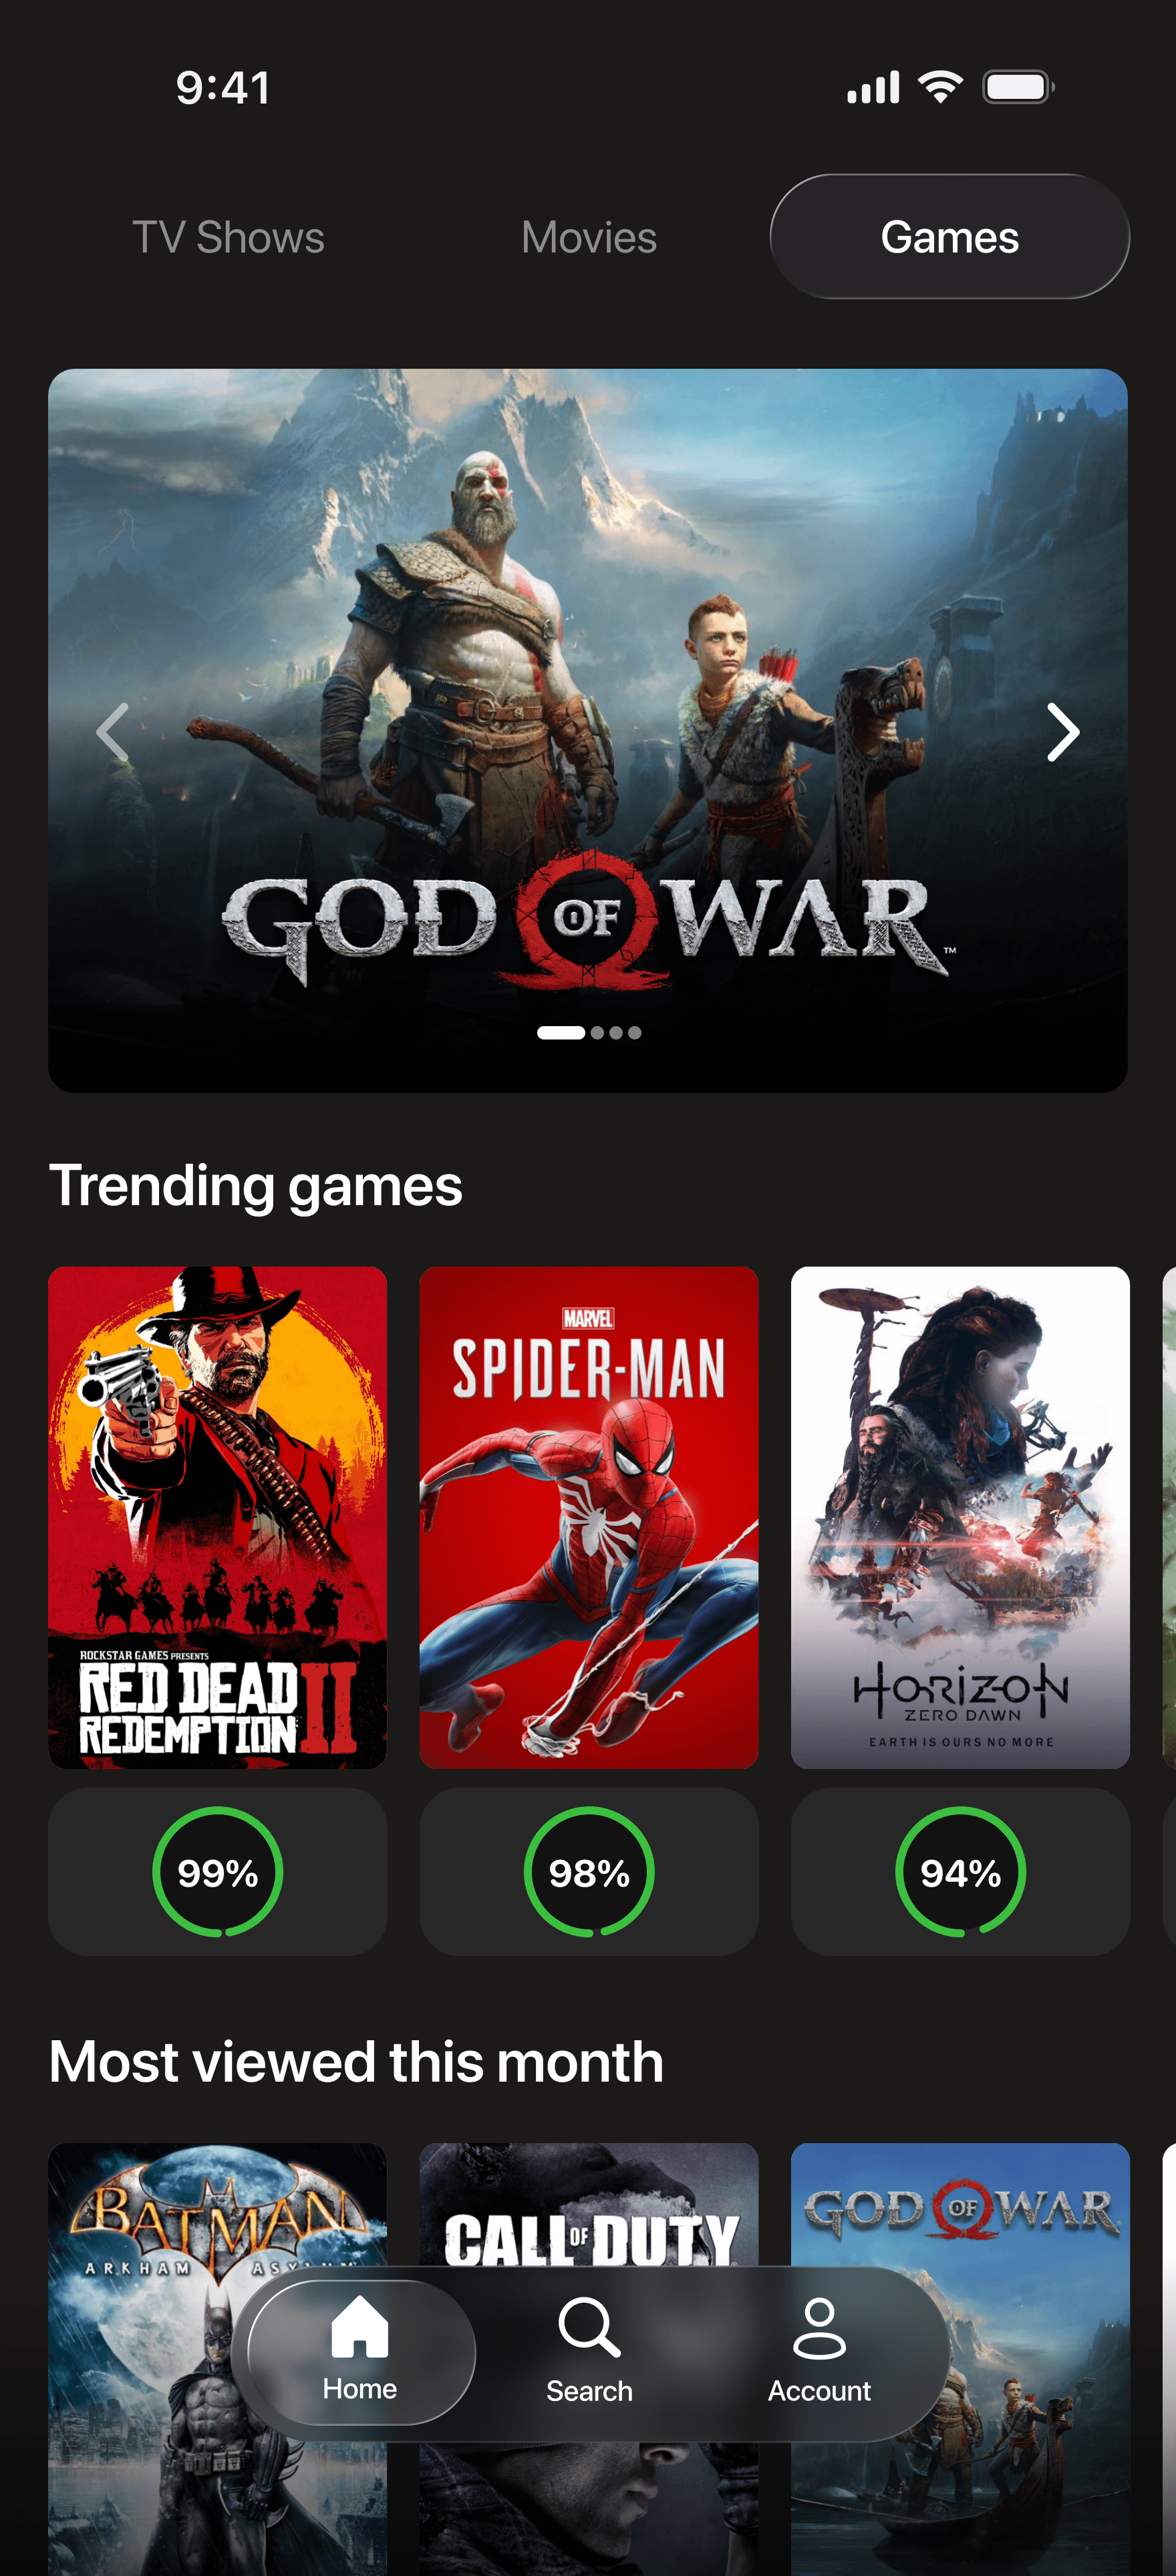Open the Marvel Spider-Man game poster
The image size is (1176, 2576).
[x=589, y=1517]
